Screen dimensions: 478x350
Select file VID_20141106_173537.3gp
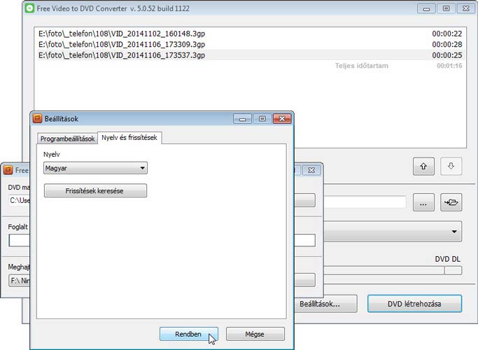[122, 55]
